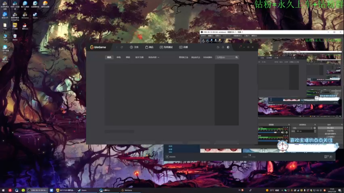The image size is (344, 193).
Task: Open the Steam desktop shortcut
Action: 35,15
